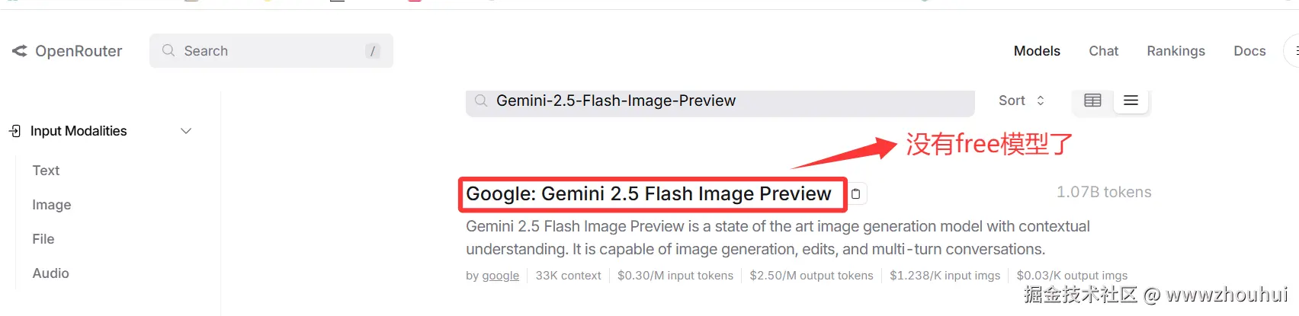Collapse the Input Modalities chevron
This screenshot has width=1299, height=316.
coord(186,131)
